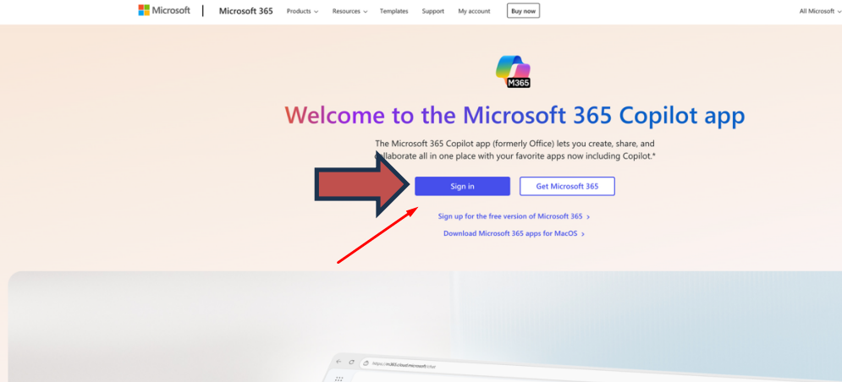Viewport: 842px width, 382px height.
Task: Click the M365 Copilot app logo
Action: [513, 71]
